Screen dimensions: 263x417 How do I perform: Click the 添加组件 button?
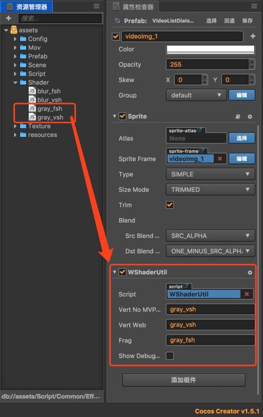click(x=184, y=380)
